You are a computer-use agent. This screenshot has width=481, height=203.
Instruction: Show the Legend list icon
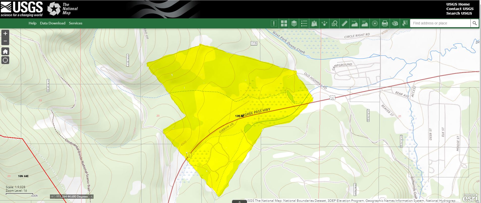coord(304,23)
